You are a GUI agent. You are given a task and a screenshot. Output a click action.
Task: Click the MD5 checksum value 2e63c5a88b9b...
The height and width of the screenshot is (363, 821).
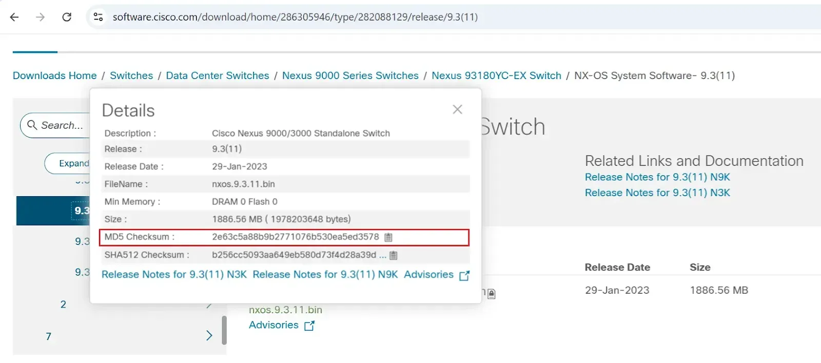click(x=296, y=237)
